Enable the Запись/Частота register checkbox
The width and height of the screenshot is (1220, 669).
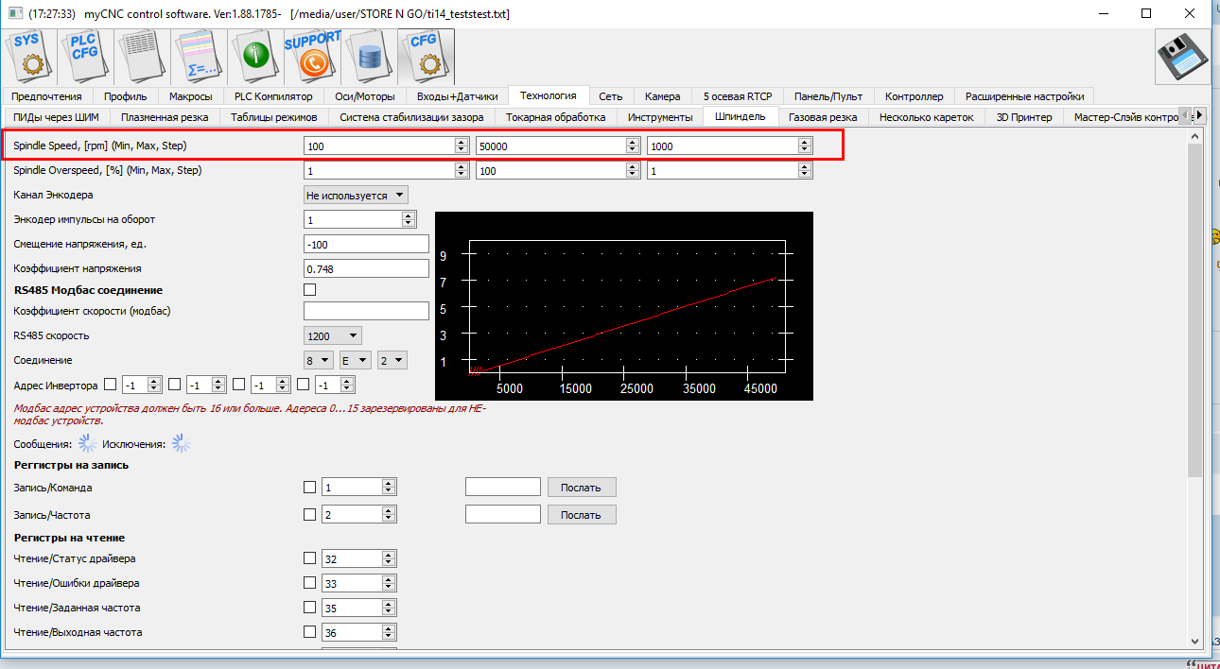[x=309, y=515]
